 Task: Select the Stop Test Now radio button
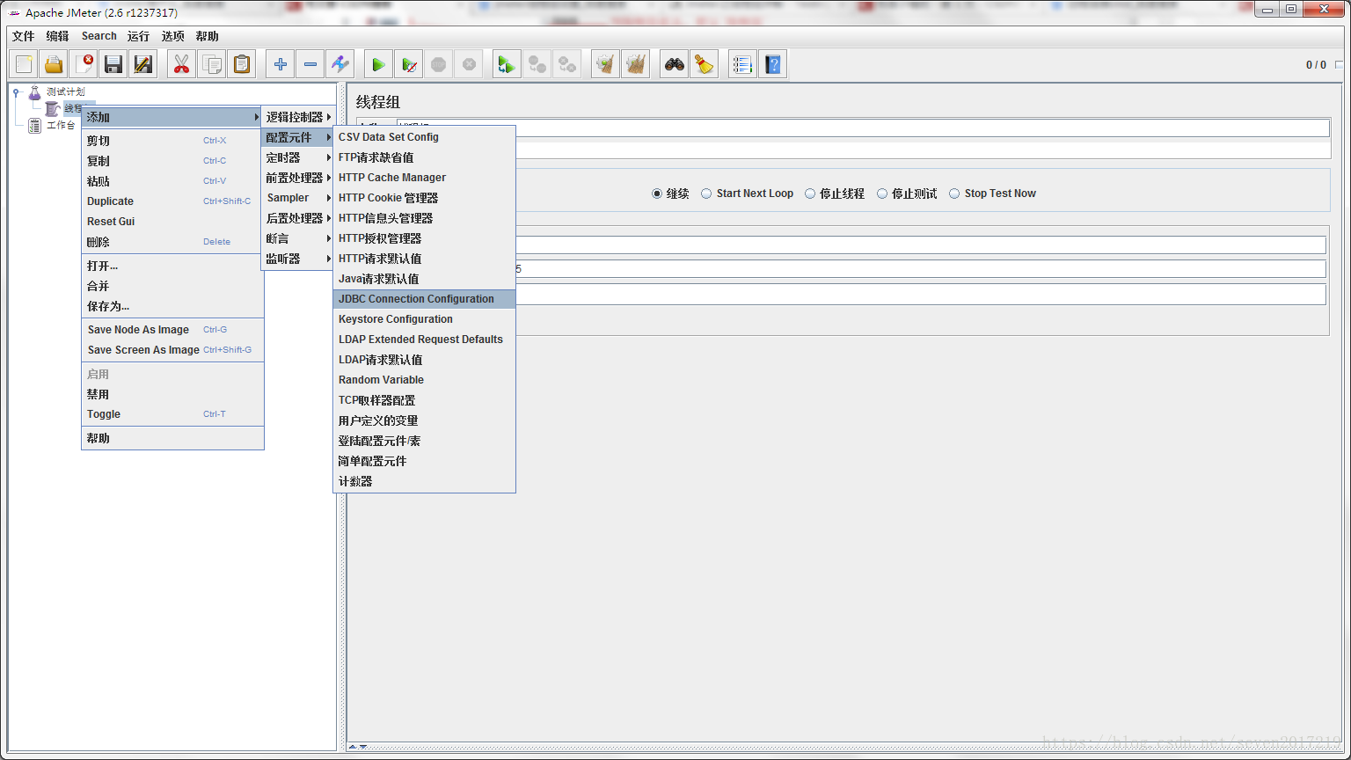(954, 194)
